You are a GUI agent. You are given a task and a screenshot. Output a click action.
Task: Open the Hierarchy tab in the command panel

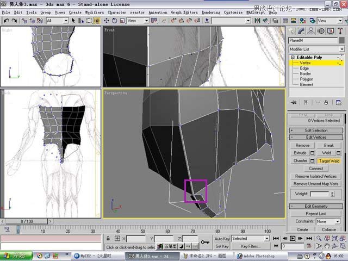pos(310,31)
